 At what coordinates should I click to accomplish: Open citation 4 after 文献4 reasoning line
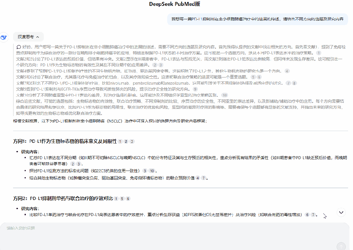point(287,71)
